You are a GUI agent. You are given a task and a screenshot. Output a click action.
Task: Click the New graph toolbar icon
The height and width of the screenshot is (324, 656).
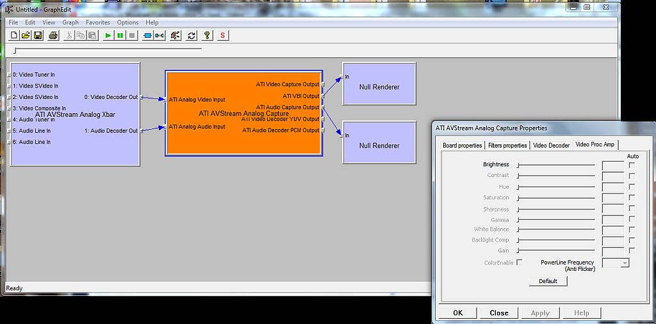point(14,36)
